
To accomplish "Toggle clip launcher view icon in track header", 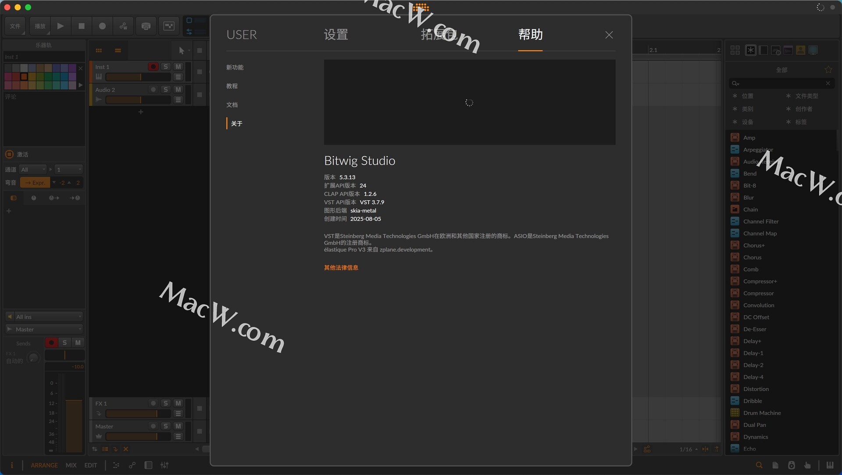I will (99, 50).
